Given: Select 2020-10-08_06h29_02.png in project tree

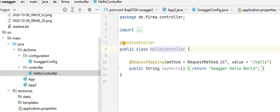Looking at the screenshot, I should point(32,15).
